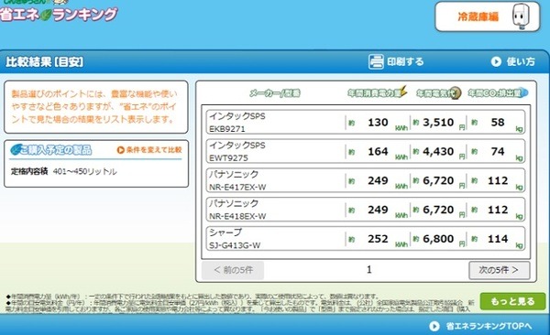Open the 使い方 help link

(x=513, y=61)
